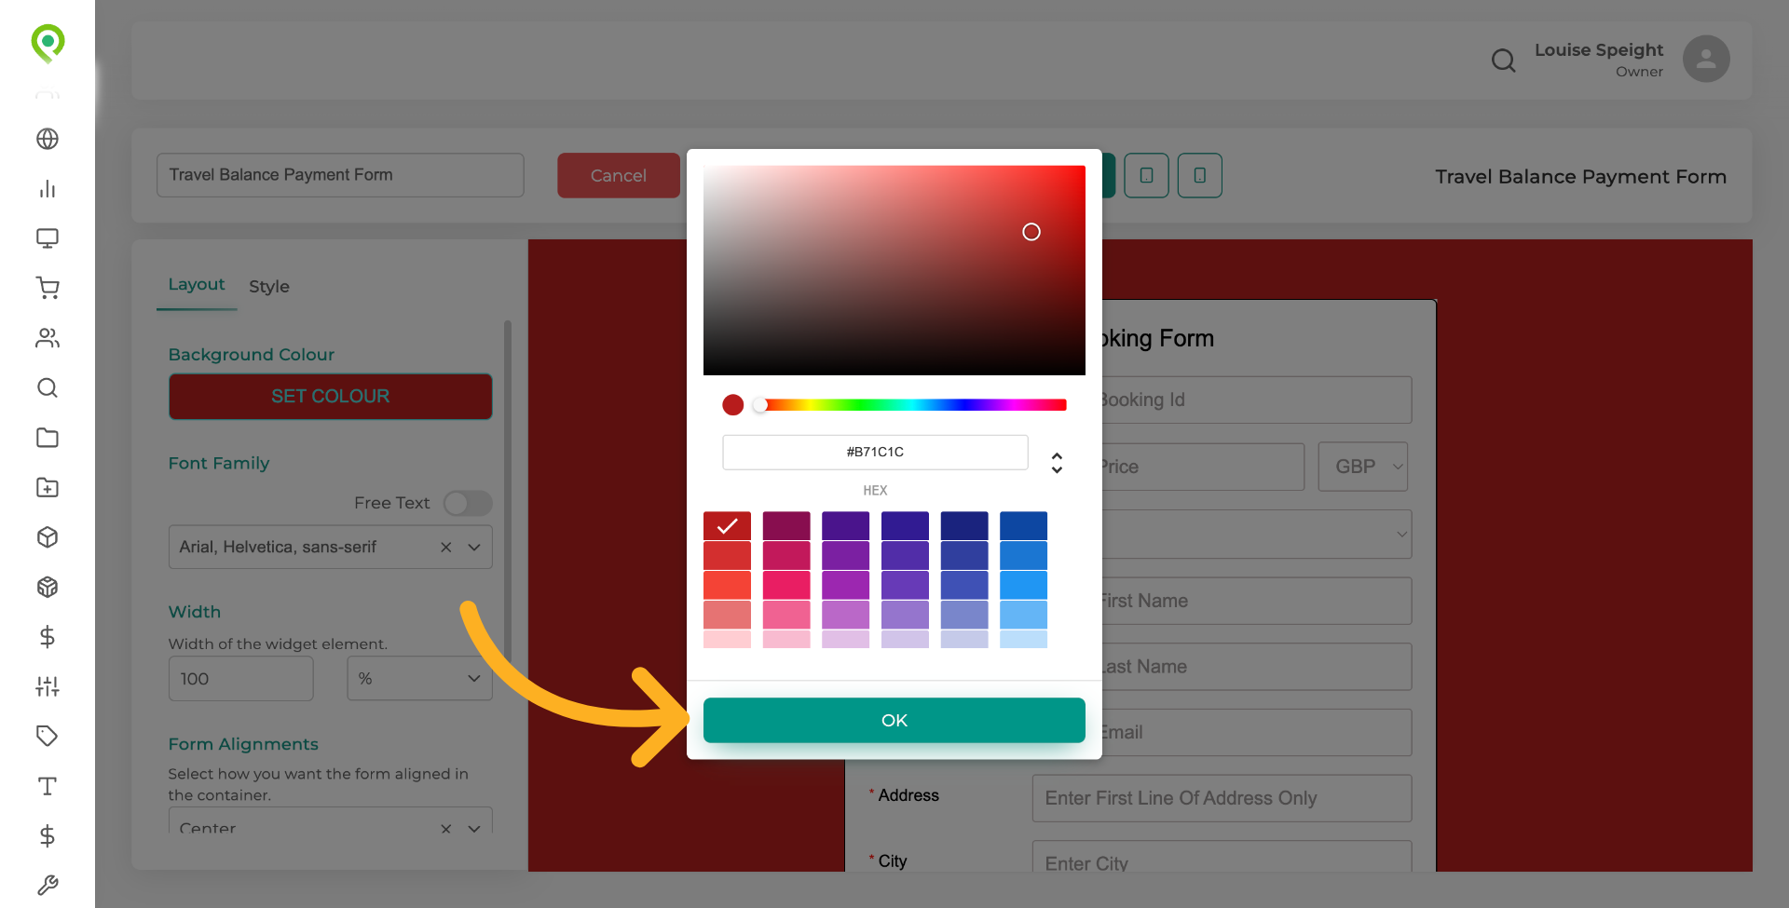Screen dimensions: 1789x908
Task: Select the checked dark red swatch
Action: click(x=727, y=525)
